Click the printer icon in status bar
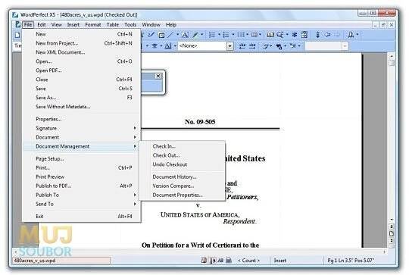 point(229,260)
